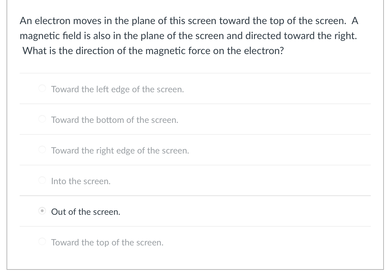Image resolution: width=387 pixels, height=272 pixels.
Task: Click the label 'Toward the left edge of the screen'
Action: (x=117, y=89)
